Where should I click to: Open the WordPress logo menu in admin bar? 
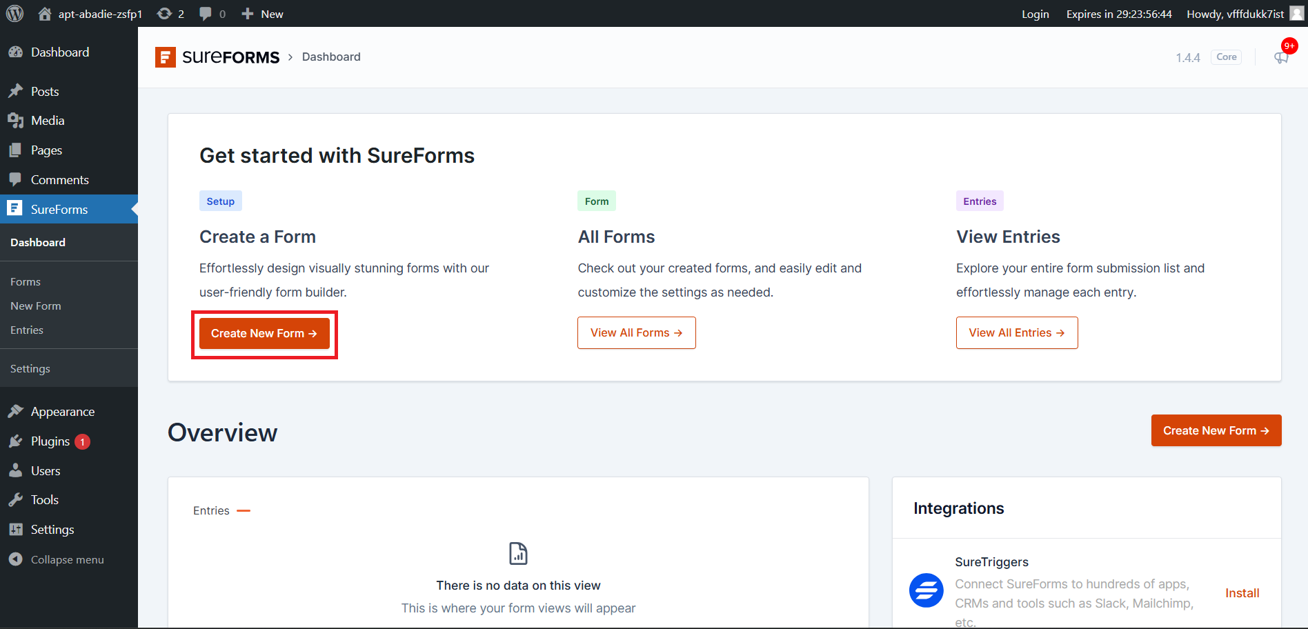click(14, 13)
